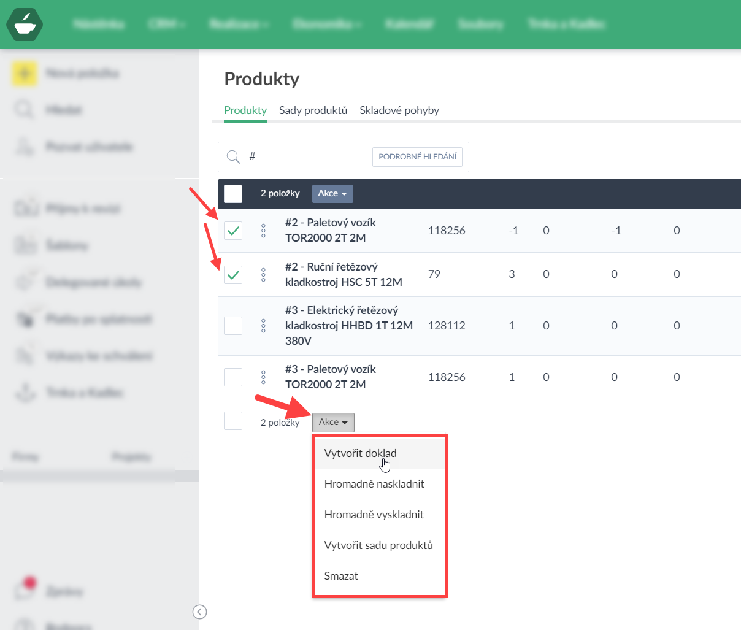
Task: Collapse the bottom Akce dropdown button
Action: [333, 422]
